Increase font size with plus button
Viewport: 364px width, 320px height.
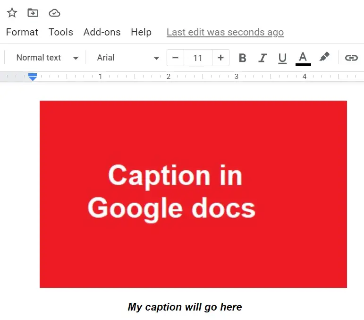(221, 58)
